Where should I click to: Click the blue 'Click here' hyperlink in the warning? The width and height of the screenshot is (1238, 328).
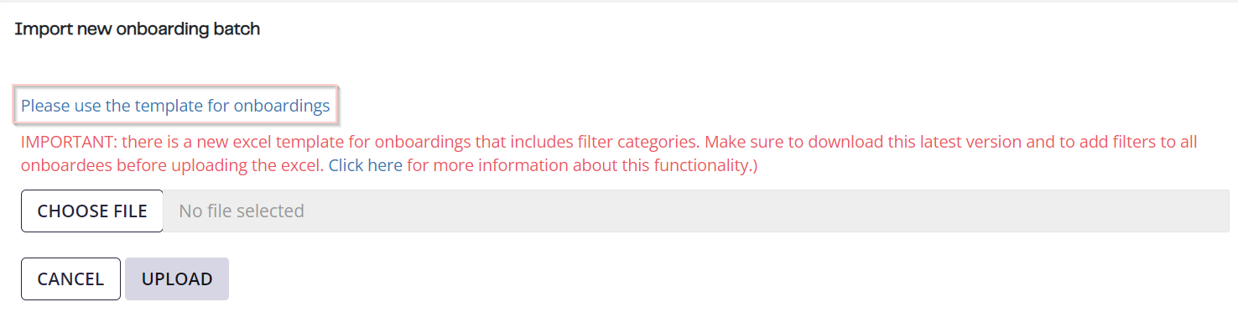(365, 166)
